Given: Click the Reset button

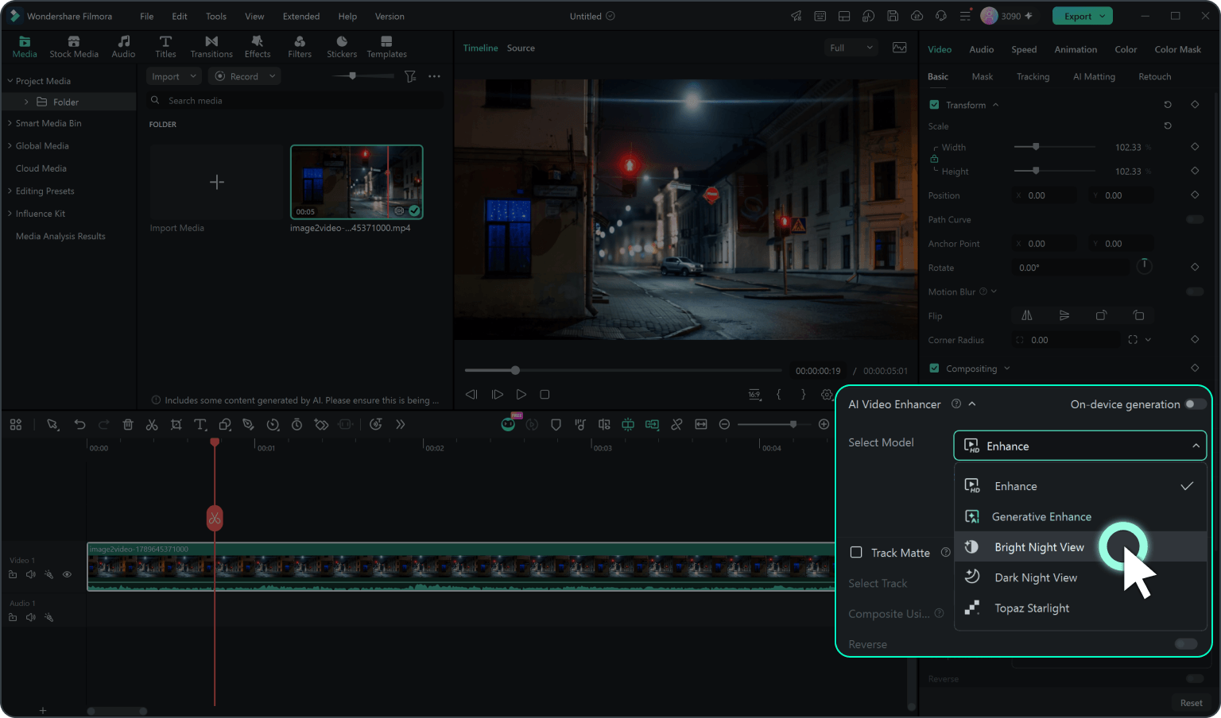Looking at the screenshot, I should pos(1191,703).
